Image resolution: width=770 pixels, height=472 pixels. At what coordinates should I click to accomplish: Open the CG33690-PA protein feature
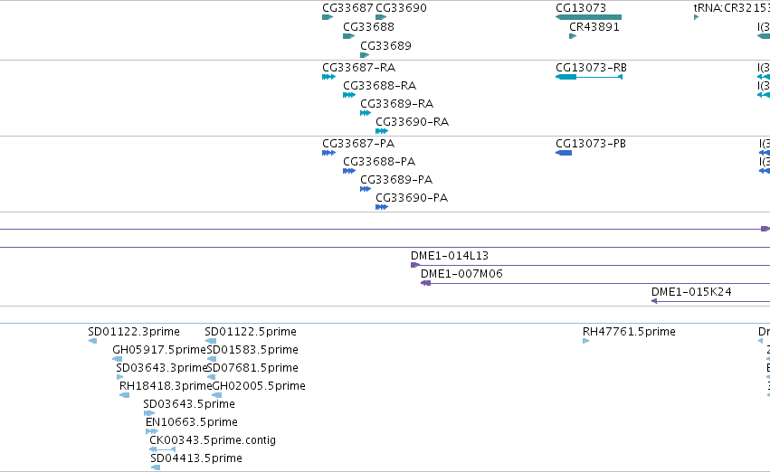382,208
